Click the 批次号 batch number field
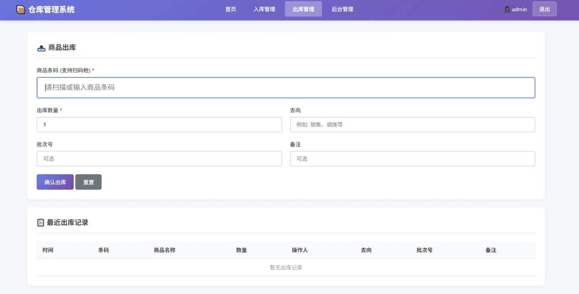This screenshot has width=579, height=294. coord(159,159)
